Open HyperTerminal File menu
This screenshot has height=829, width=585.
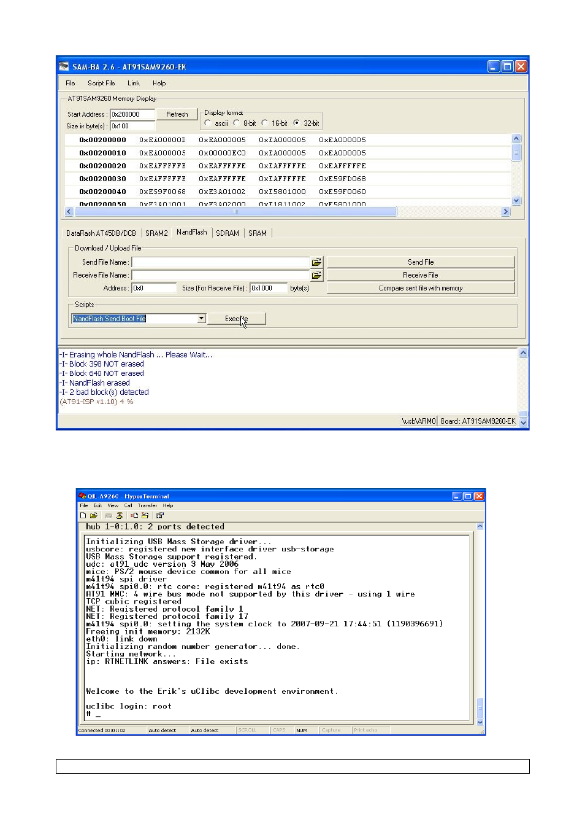[84, 505]
